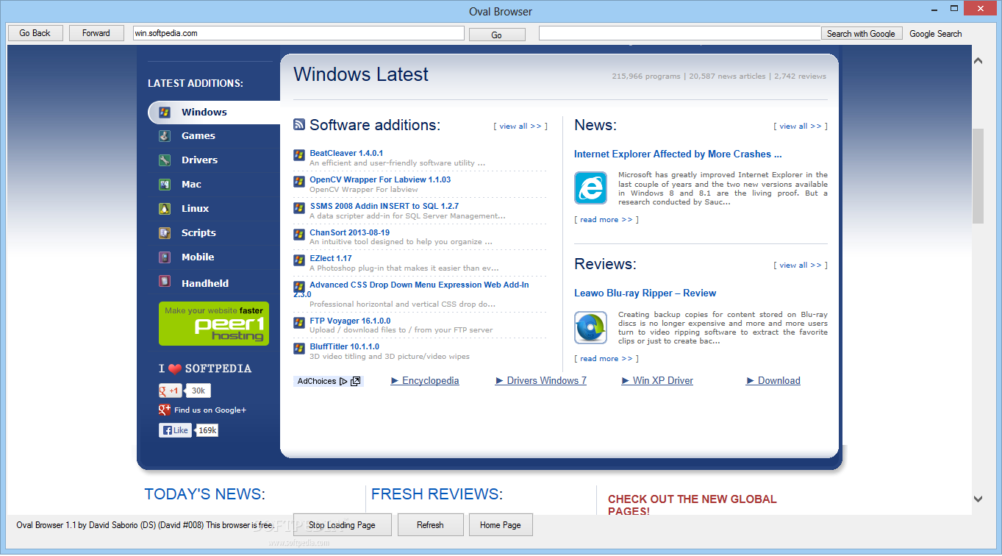Viewport: 1002px width, 556px height.
Task: Click read more under Internet Explorer news
Action: tap(606, 220)
